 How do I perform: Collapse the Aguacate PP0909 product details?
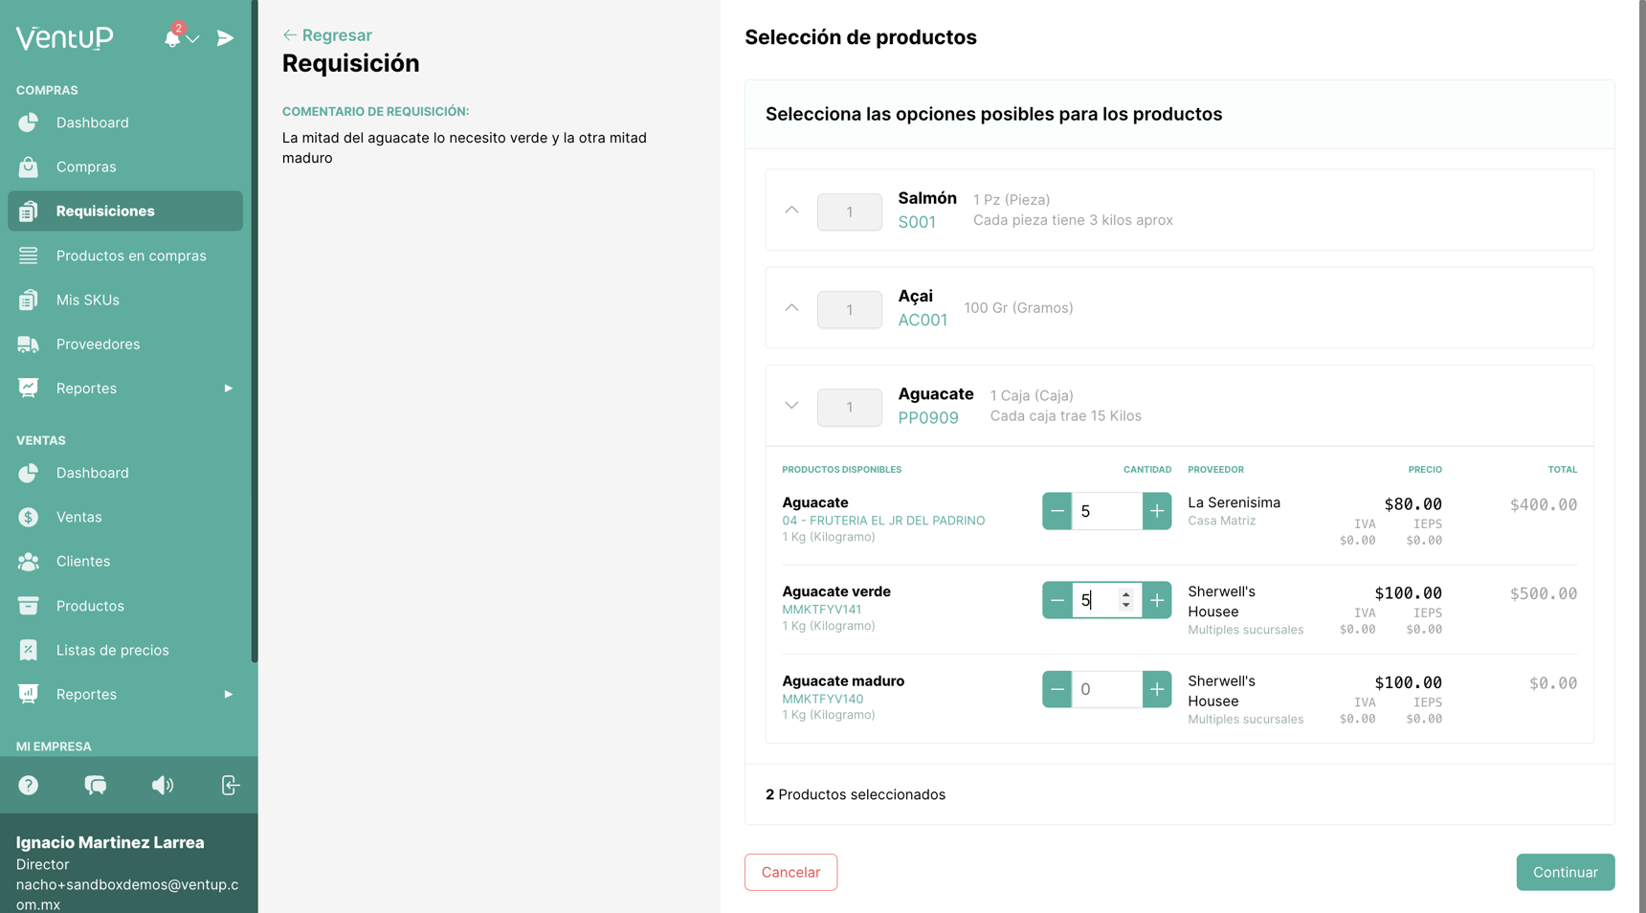[x=791, y=406]
